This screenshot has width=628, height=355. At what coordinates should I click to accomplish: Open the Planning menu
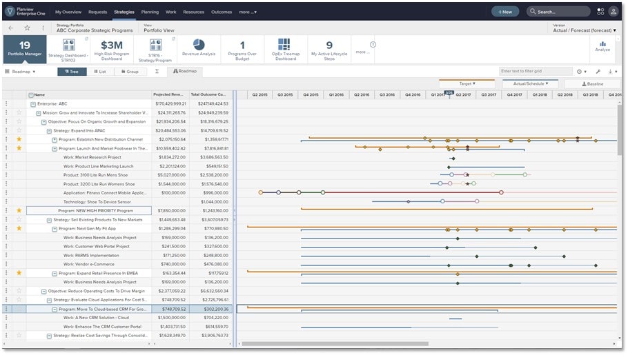(150, 12)
